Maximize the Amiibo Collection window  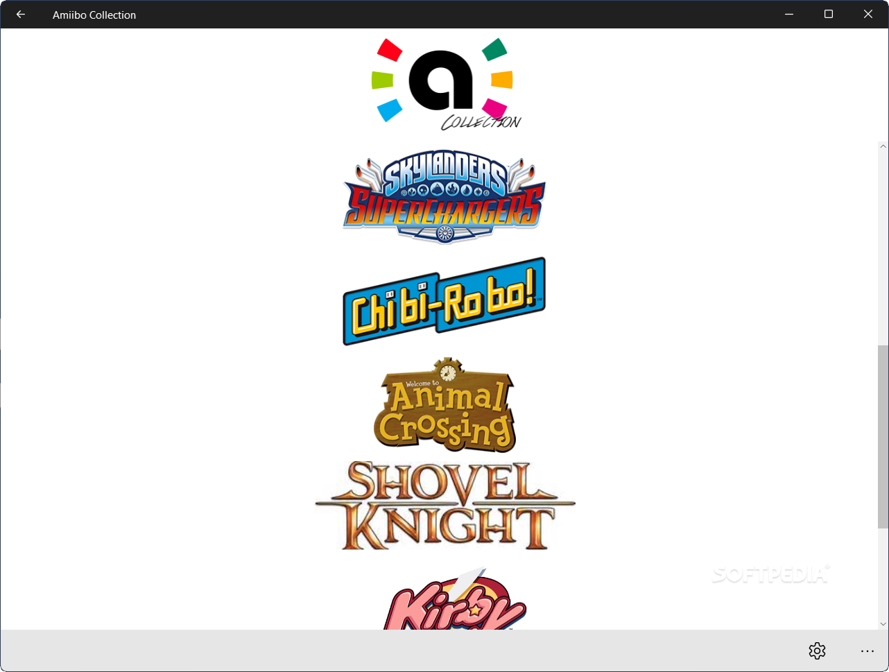(829, 14)
